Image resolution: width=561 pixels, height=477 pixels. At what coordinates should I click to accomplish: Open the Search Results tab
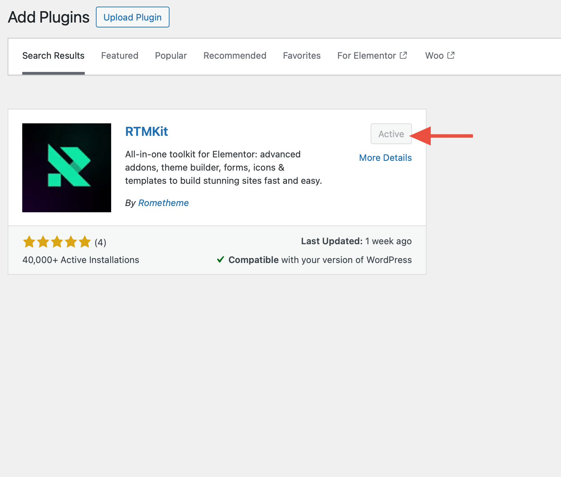(53, 56)
